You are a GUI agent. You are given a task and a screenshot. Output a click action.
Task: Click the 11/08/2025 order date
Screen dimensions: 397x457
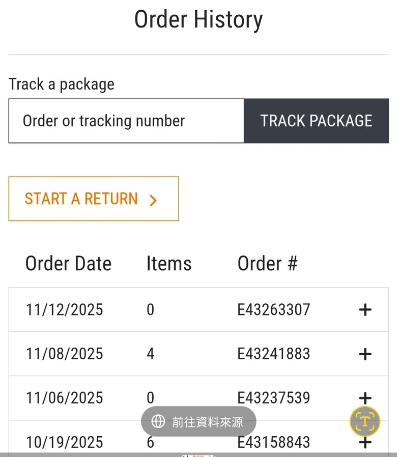[x=64, y=354]
